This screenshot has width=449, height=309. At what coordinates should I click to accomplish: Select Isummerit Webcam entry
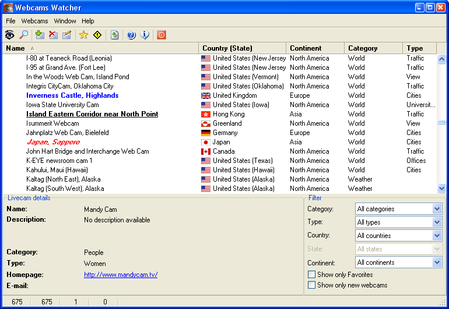(x=52, y=123)
